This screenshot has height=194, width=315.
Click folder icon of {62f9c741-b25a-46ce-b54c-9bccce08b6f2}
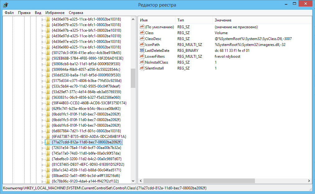(48, 109)
